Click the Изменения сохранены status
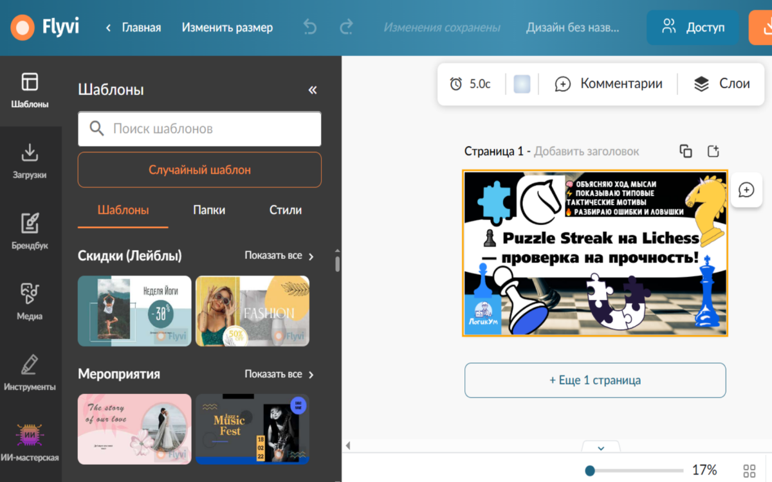 click(442, 28)
